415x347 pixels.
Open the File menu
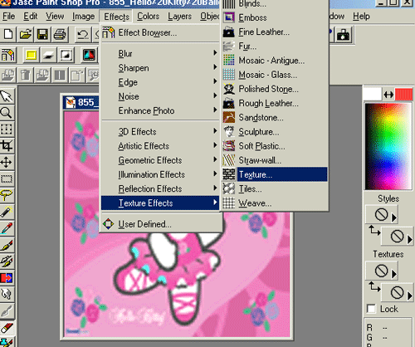(x=9, y=17)
